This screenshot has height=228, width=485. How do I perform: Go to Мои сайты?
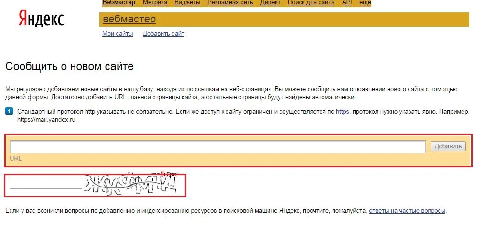click(x=118, y=34)
